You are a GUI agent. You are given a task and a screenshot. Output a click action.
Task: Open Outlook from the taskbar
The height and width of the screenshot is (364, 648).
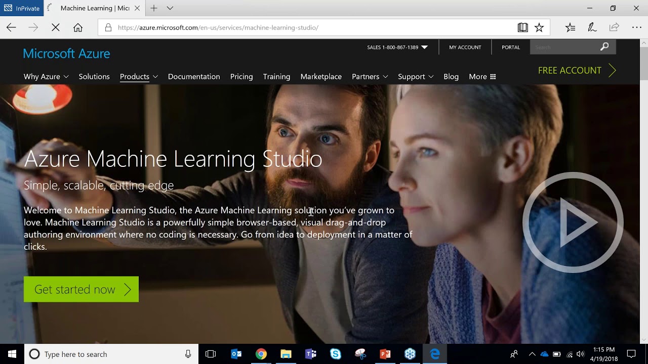tap(236, 354)
